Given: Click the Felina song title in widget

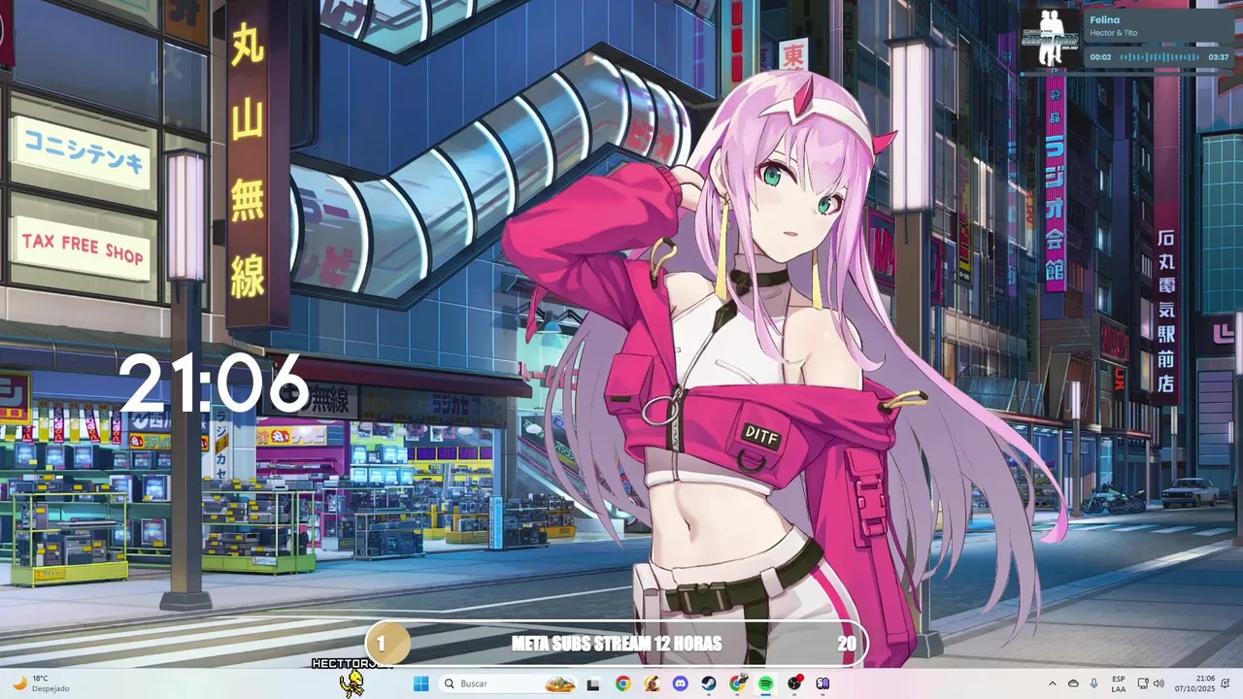Looking at the screenshot, I should (1104, 19).
